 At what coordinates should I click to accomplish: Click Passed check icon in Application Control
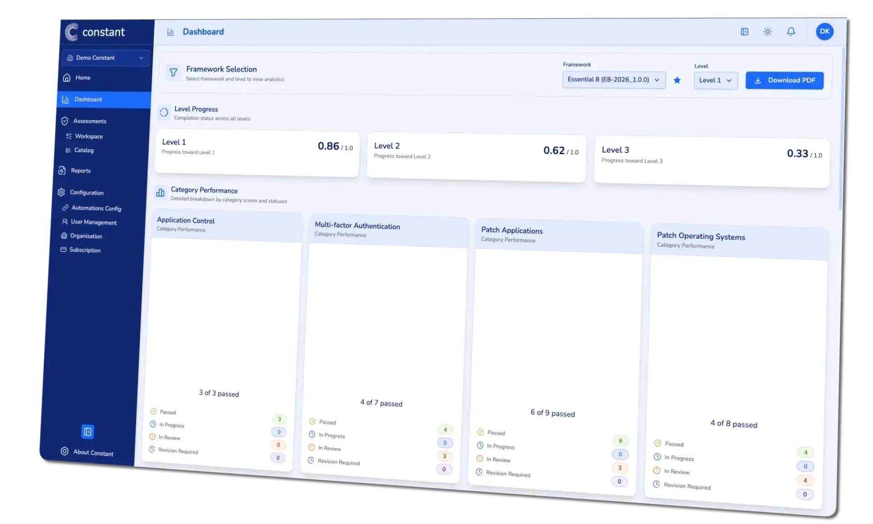point(154,411)
